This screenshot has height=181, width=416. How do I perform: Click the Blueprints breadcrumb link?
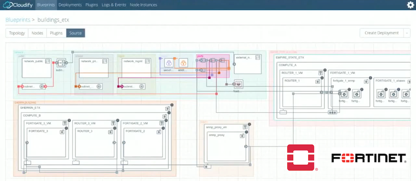[18, 20]
